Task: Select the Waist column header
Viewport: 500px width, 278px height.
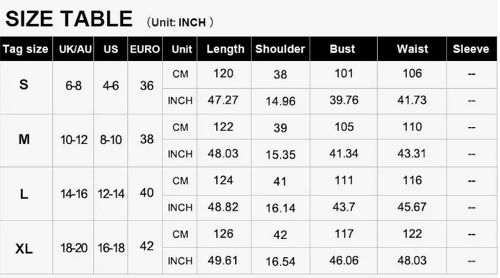Action: [x=412, y=49]
